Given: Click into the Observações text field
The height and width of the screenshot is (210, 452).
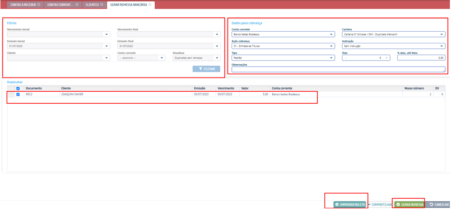Looking at the screenshot, I should [x=338, y=70].
